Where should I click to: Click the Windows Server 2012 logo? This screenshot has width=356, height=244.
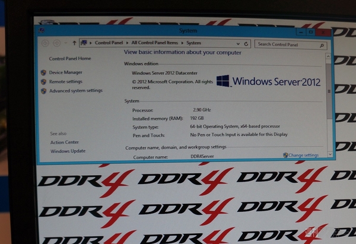pyautogui.click(x=268, y=81)
